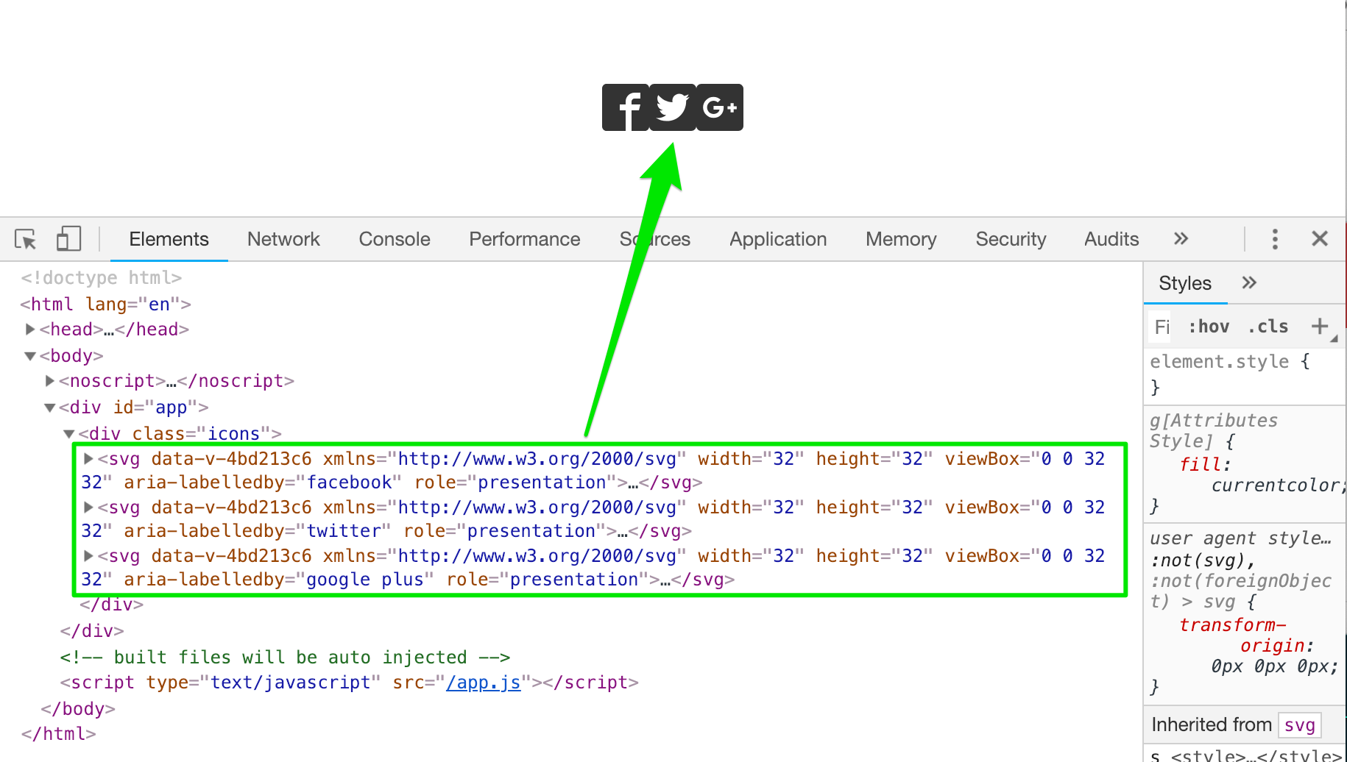Toggle the .cls class editor

click(x=1268, y=327)
